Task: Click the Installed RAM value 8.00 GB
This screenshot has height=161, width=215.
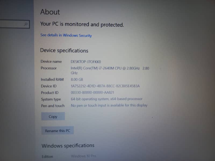Action: coord(77,79)
